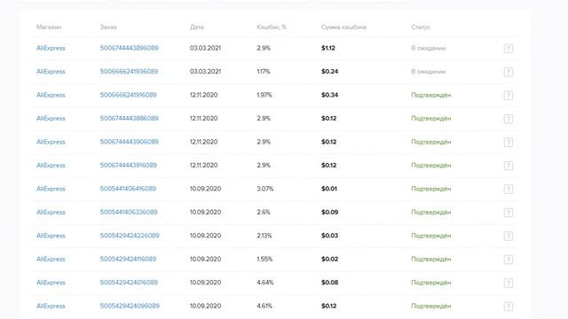The image size is (568, 319).
Task: Open help icon for order 5005441406336089
Action: coord(509,213)
